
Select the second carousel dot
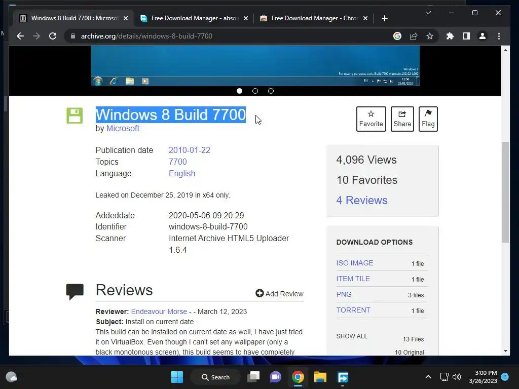[x=255, y=91]
